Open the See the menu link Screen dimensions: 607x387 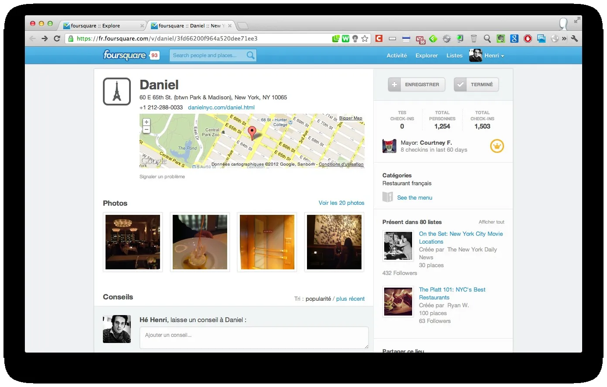point(415,197)
